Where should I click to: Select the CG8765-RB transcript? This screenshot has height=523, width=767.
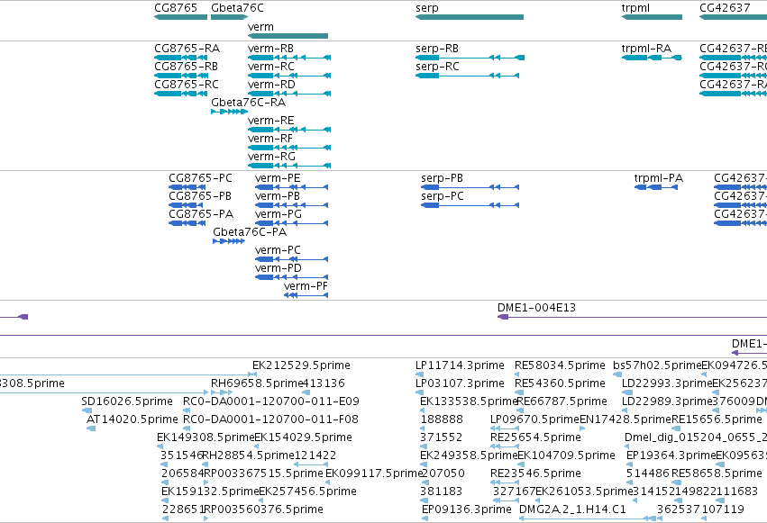click(181, 76)
